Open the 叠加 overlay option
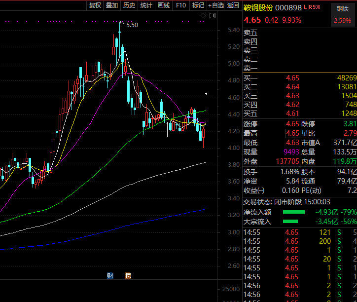 112,5
